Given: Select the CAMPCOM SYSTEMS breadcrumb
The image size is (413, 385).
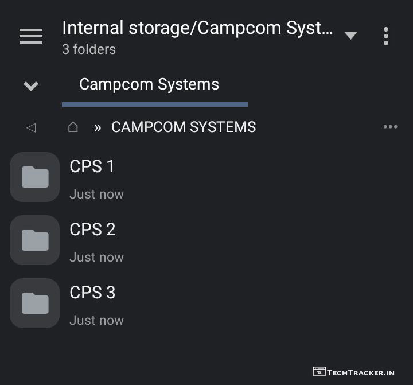Looking at the screenshot, I should [184, 127].
